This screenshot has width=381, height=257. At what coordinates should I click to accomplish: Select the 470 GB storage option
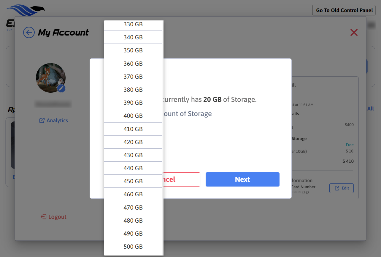point(133,208)
